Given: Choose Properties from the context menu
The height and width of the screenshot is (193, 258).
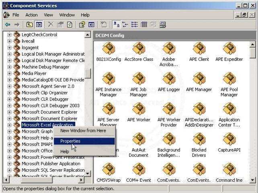Looking at the screenshot, I should [84, 141].
